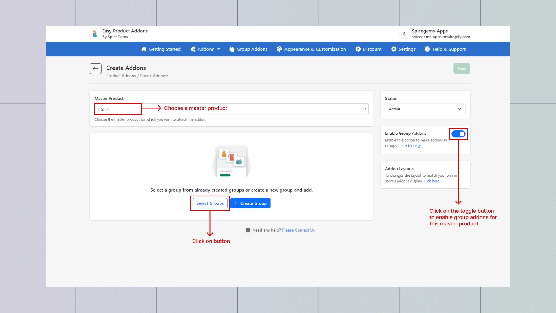Expand the Addons menu caret
This screenshot has width=556, height=313.
click(219, 49)
